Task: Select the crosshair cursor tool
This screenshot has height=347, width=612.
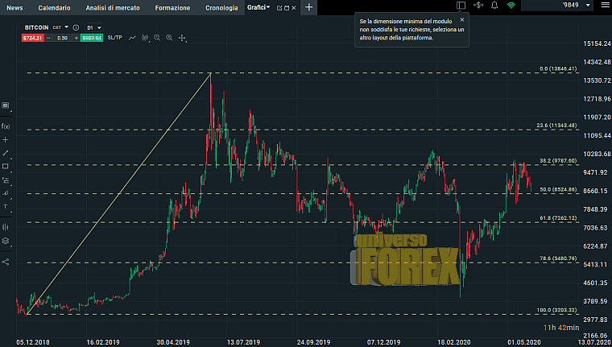Action: pos(6,139)
